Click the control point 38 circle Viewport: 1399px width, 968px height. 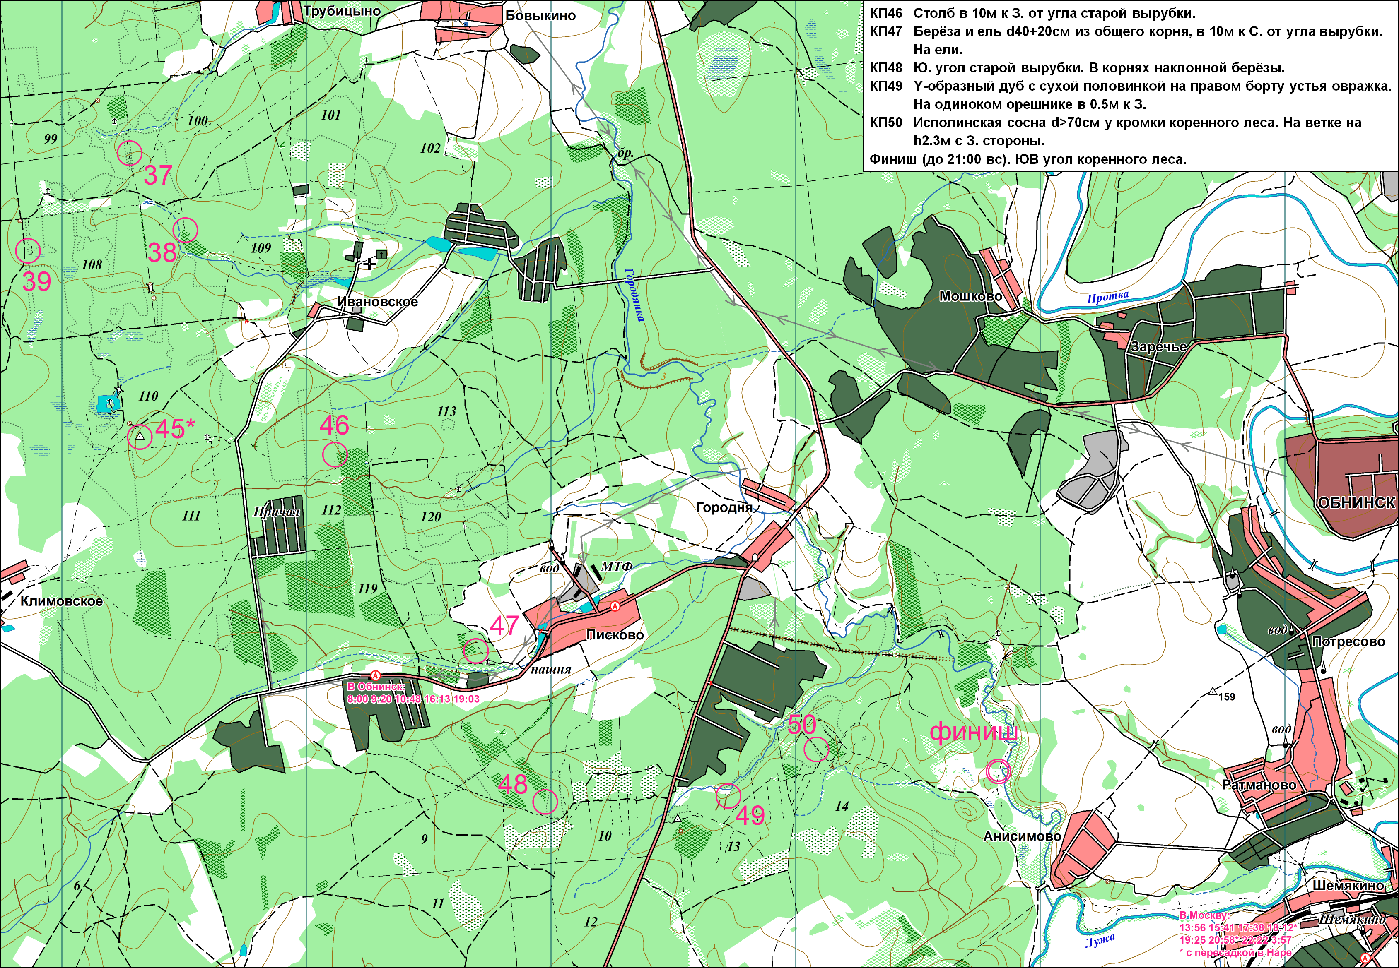[186, 230]
